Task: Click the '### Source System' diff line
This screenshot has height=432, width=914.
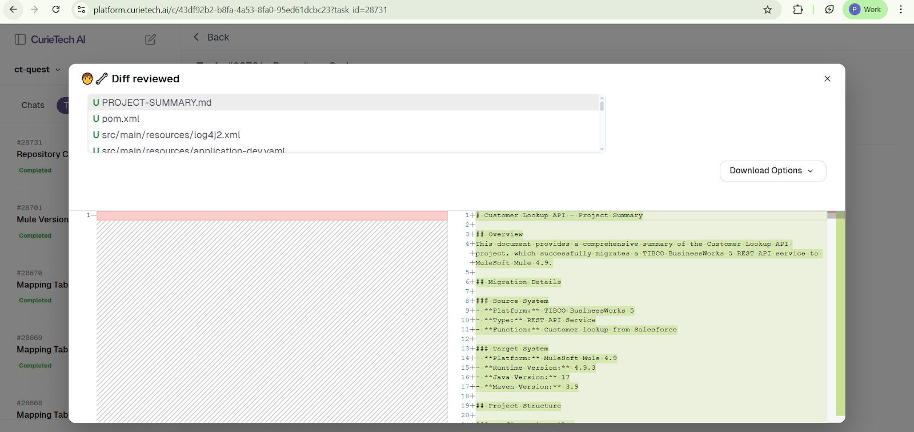Action: [x=512, y=301]
